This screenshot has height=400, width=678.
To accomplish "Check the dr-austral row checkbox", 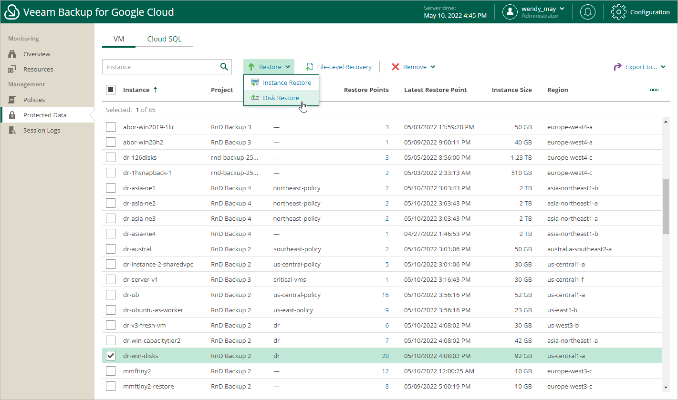I will point(111,249).
